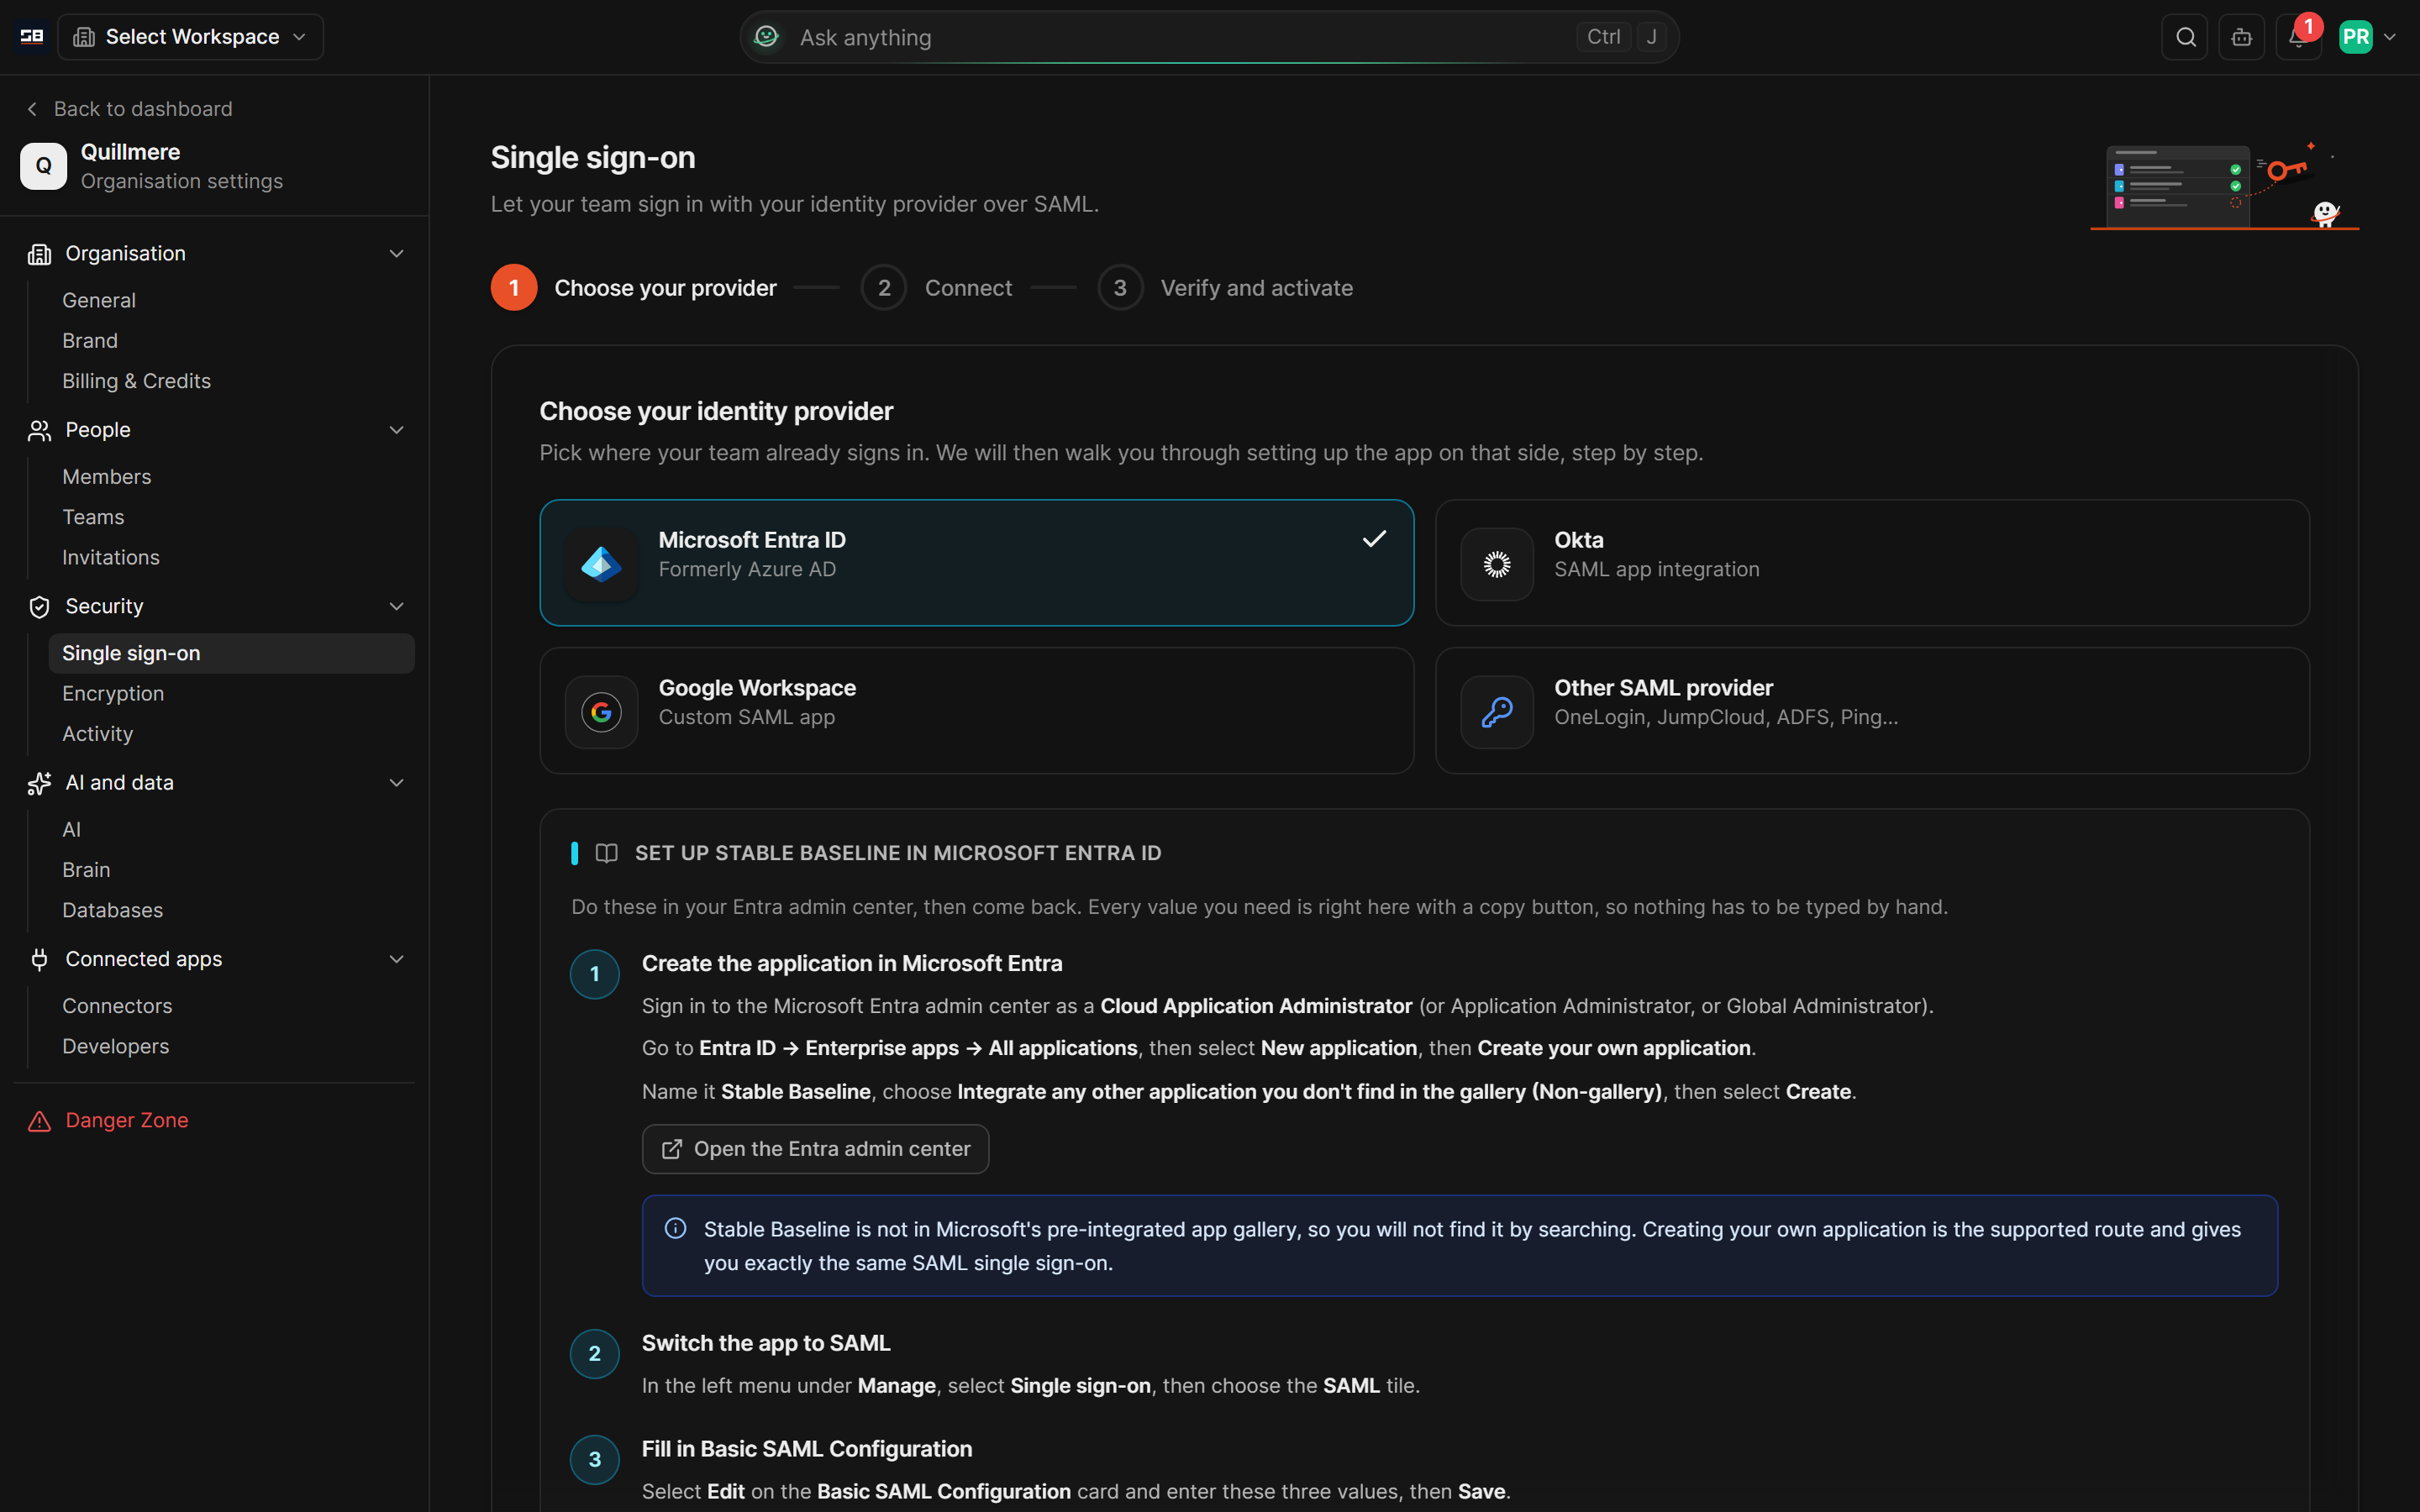The image size is (2420, 1512).
Task: Click the key icon for Other SAML provider
Action: (1496, 712)
